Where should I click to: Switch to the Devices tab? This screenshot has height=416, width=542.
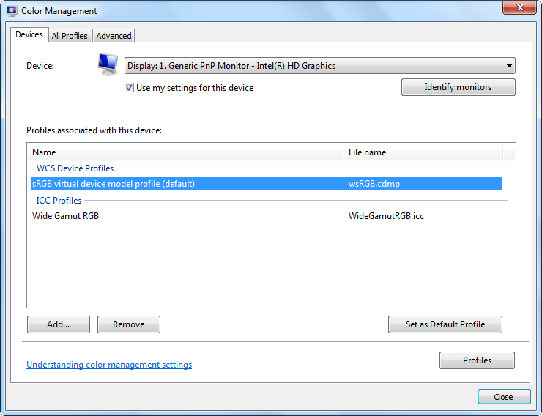[29, 34]
